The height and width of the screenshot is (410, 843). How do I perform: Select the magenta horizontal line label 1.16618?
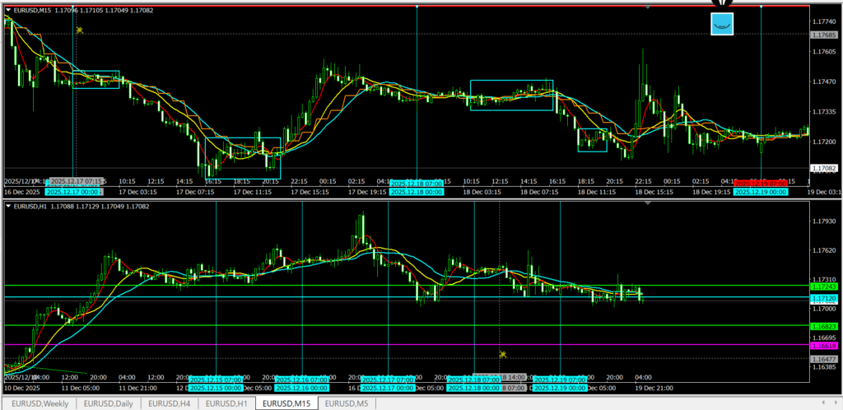823,346
